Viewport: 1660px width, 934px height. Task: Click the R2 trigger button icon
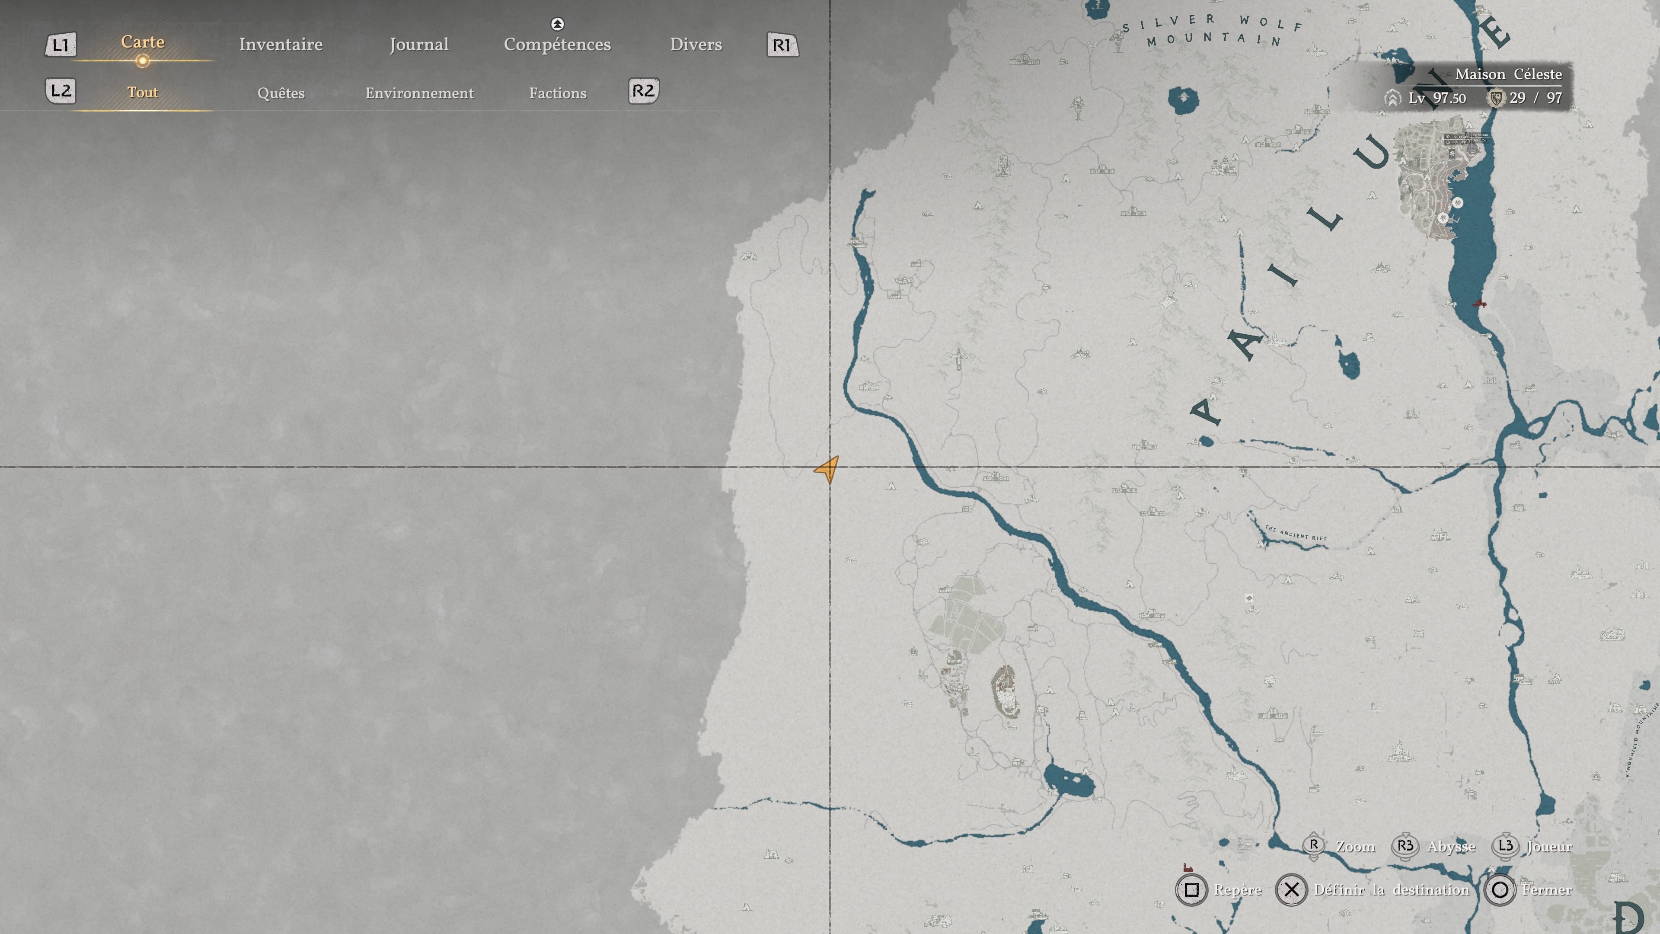(644, 91)
